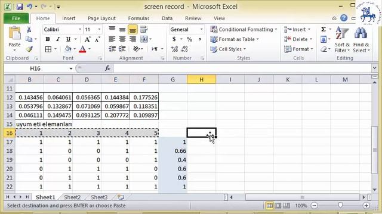Expand Cell Styles dropdown

245,49
